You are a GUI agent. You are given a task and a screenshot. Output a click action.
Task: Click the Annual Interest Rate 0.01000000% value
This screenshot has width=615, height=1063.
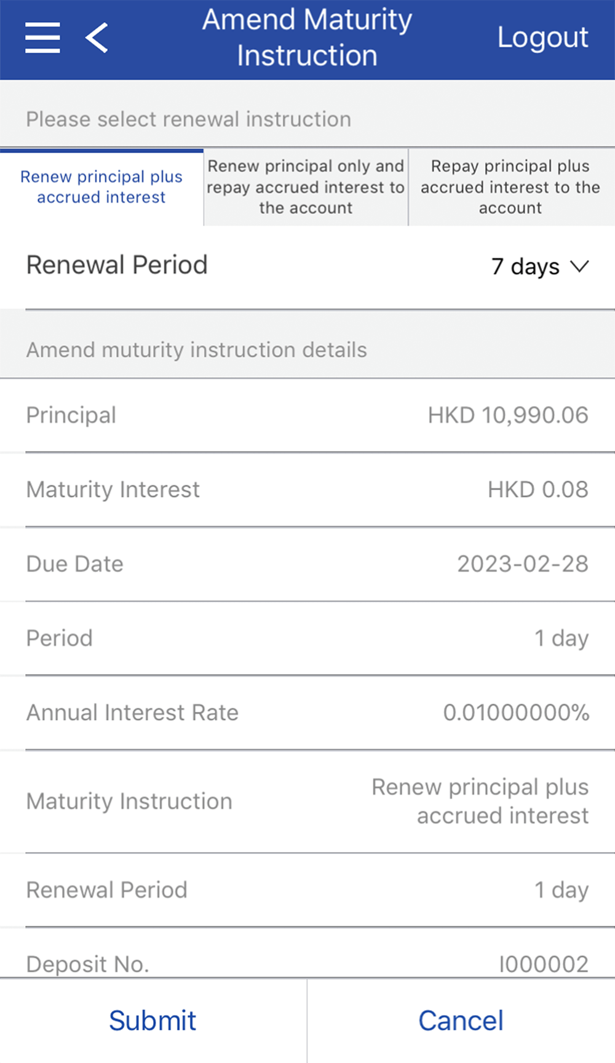pyautogui.click(x=516, y=713)
